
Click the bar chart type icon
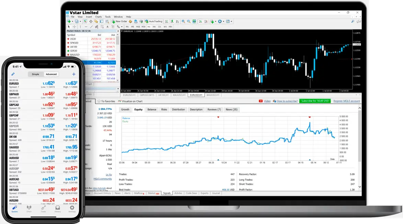pos(166,21)
